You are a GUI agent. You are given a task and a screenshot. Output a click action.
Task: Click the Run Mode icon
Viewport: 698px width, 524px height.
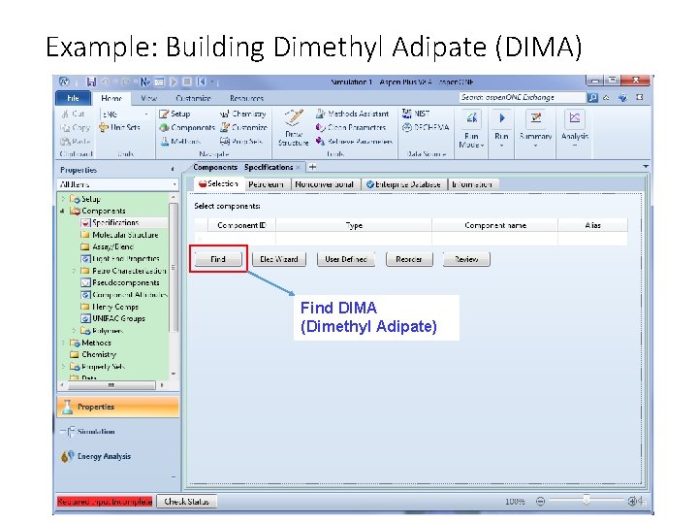tap(471, 118)
